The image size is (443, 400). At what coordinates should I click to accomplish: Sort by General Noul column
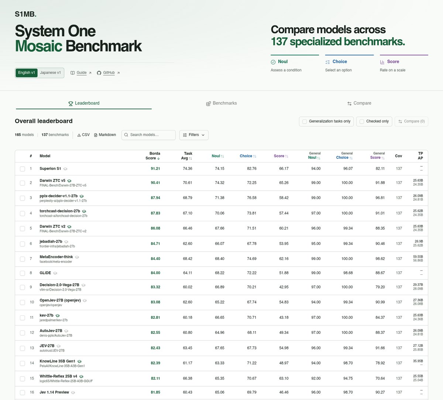pyautogui.click(x=314, y=156)
